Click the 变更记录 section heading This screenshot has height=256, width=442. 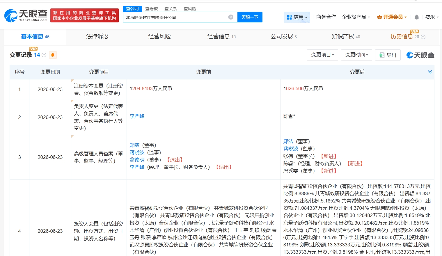pyautogui.click(x=21, y=55)
